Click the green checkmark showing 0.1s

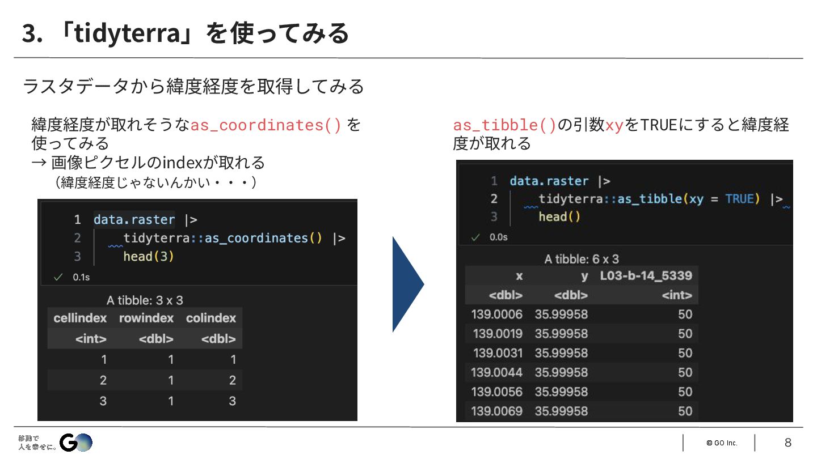tap(57, 277)
